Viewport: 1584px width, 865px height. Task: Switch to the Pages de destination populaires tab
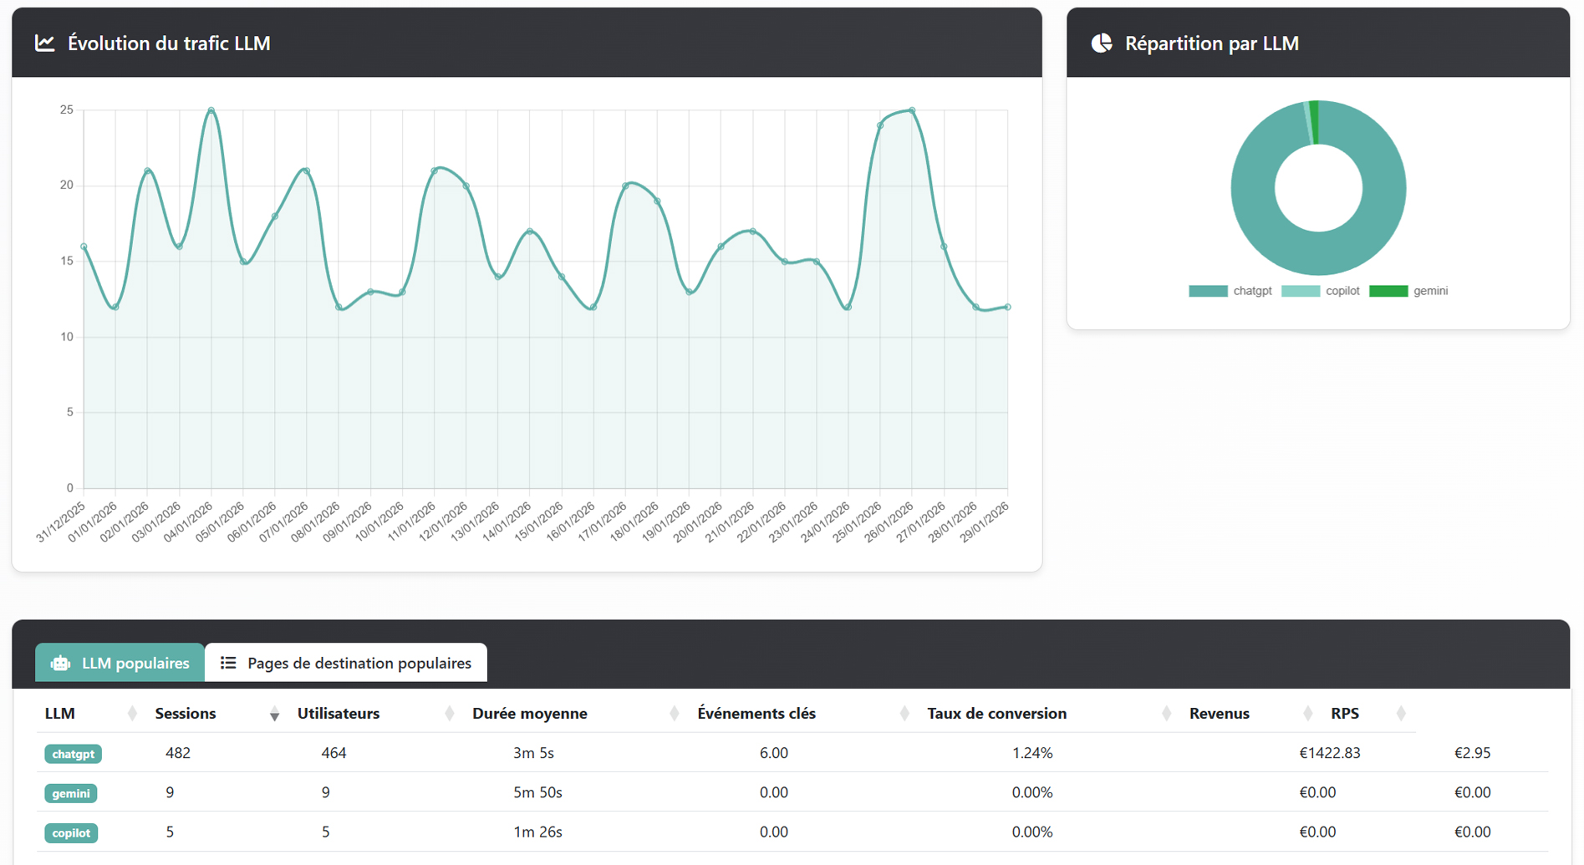tap(346, 663)
